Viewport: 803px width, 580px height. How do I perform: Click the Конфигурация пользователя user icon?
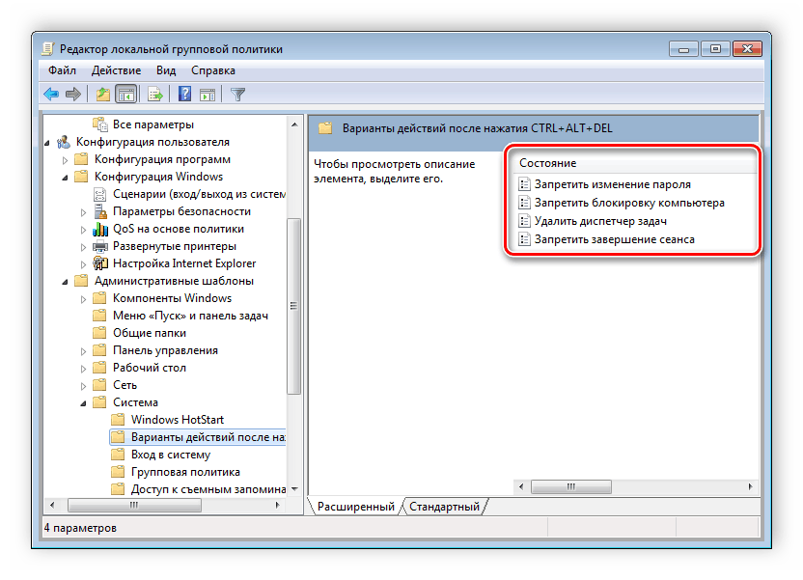[x=64, y=142]
